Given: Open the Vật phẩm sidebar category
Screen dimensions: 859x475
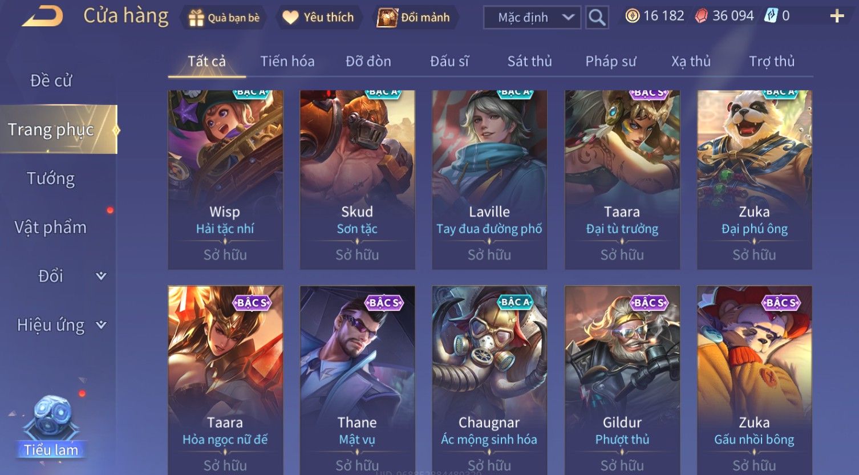Looking at the screenshot, I should (x=51, y=228).
